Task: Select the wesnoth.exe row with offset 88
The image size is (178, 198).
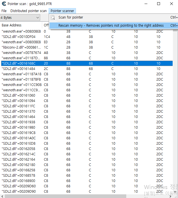Action: [x=87, y=58]
